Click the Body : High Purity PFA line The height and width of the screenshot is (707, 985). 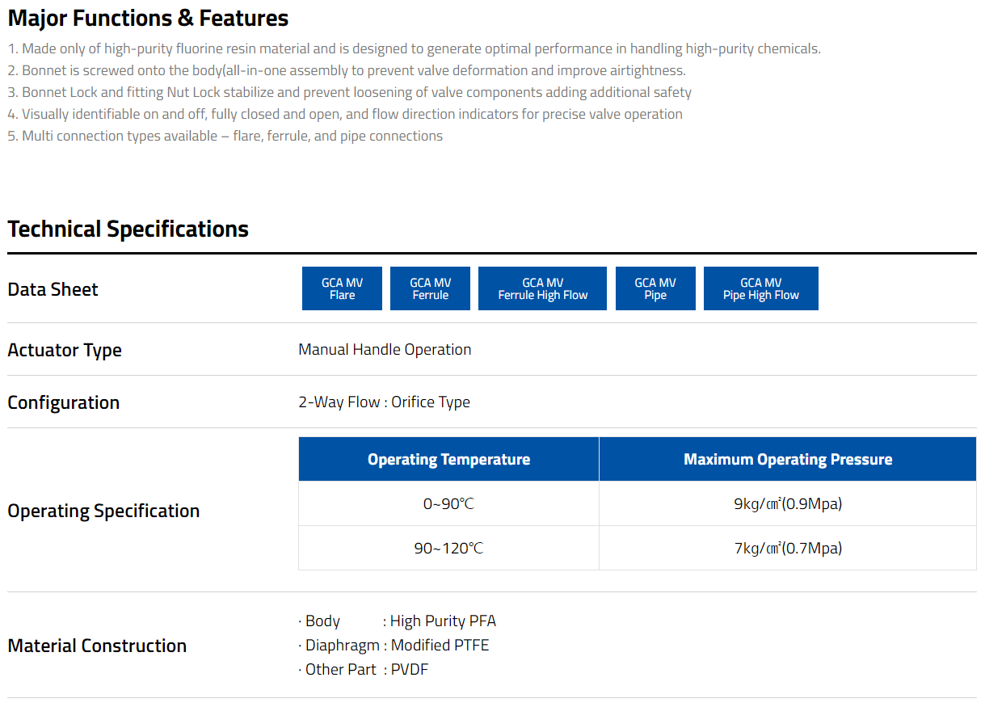(397, 621)
